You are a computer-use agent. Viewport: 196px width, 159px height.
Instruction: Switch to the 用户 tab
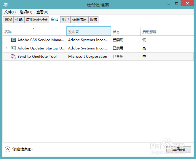[65, 20]
